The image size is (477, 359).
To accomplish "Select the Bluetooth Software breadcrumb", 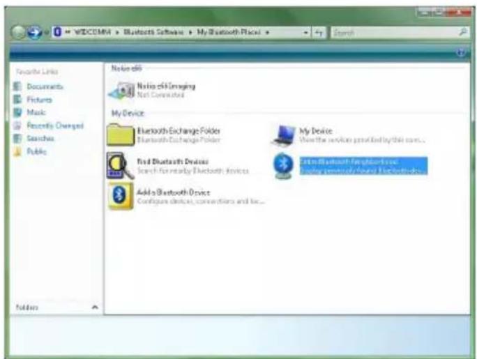I will tap(153, 32).
